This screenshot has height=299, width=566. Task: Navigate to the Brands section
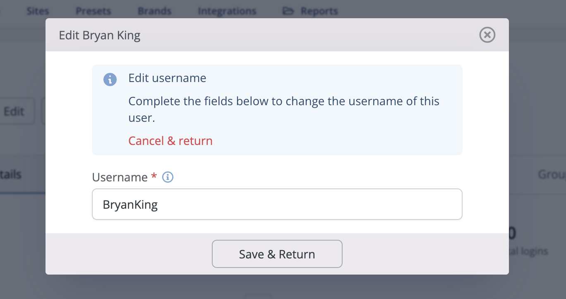click(x=154, y=11)
